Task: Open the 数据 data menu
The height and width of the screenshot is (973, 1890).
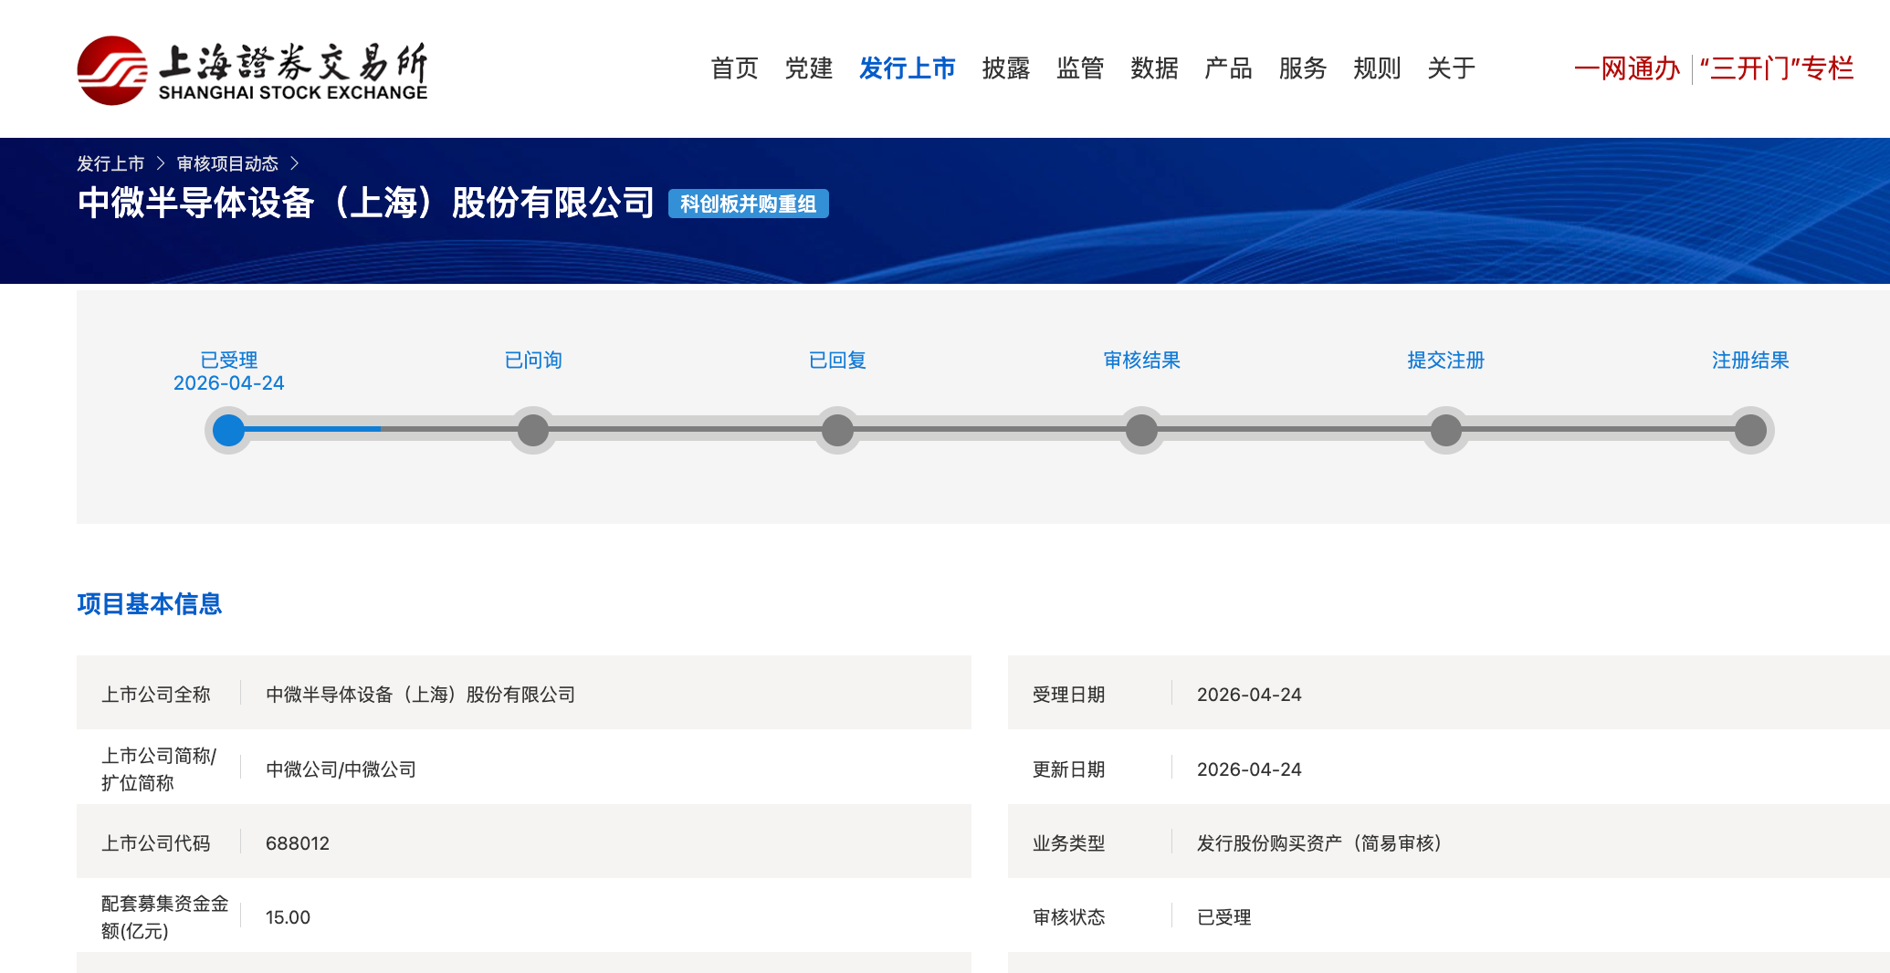Action: (x=1153, y=68)
